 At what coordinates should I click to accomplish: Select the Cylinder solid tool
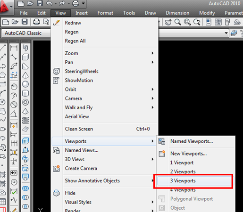tap(25, 93)
